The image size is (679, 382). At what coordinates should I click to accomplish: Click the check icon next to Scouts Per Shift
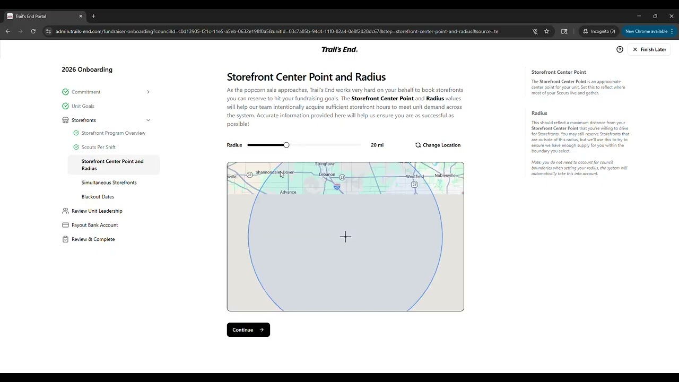coord(76,147)
